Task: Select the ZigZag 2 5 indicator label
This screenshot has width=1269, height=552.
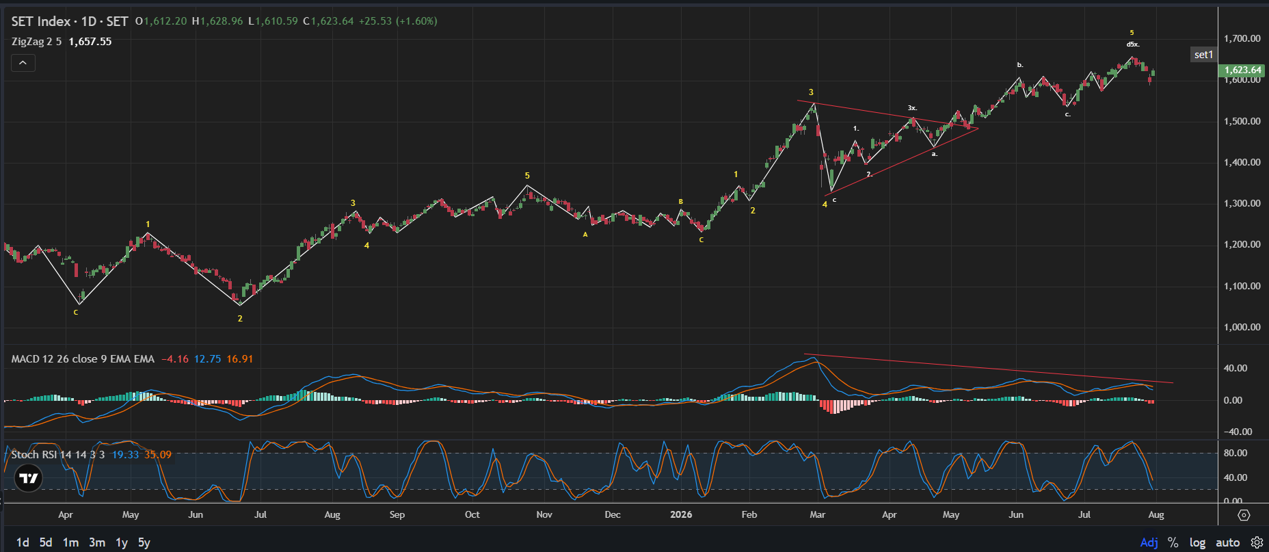Action: [36, 42]
